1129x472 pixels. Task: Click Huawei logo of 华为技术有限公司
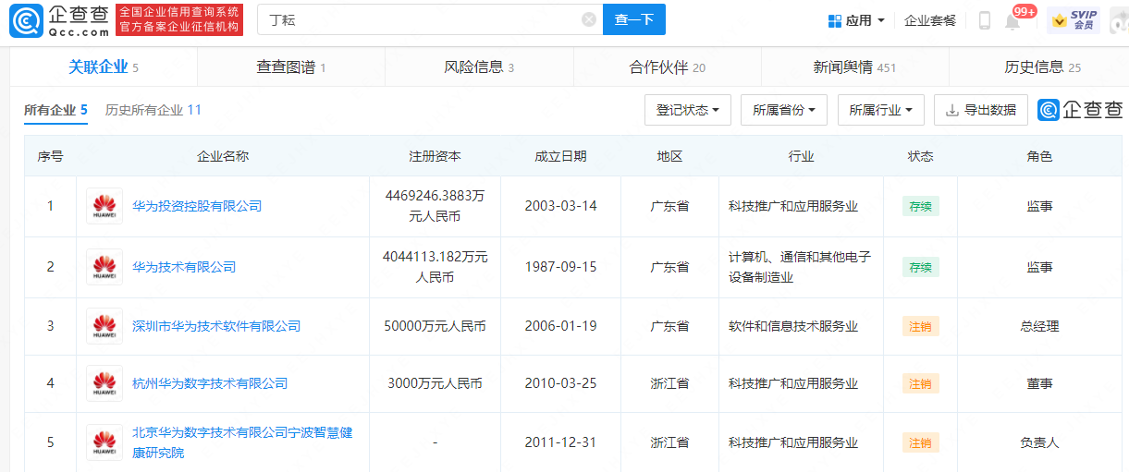click(104, 267)
